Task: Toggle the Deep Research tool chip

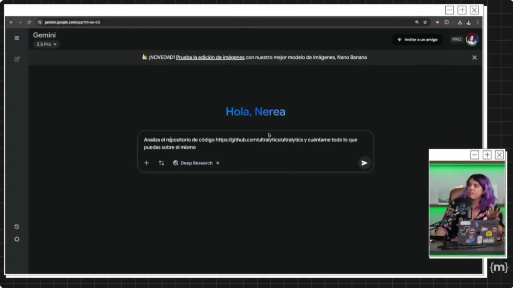Action: 193,163
